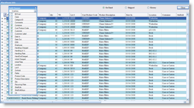Image resolution: width=194 pixels, height=108 pixels.
Task: Uncheck the Container field checkbox
Action: (12, 25)
